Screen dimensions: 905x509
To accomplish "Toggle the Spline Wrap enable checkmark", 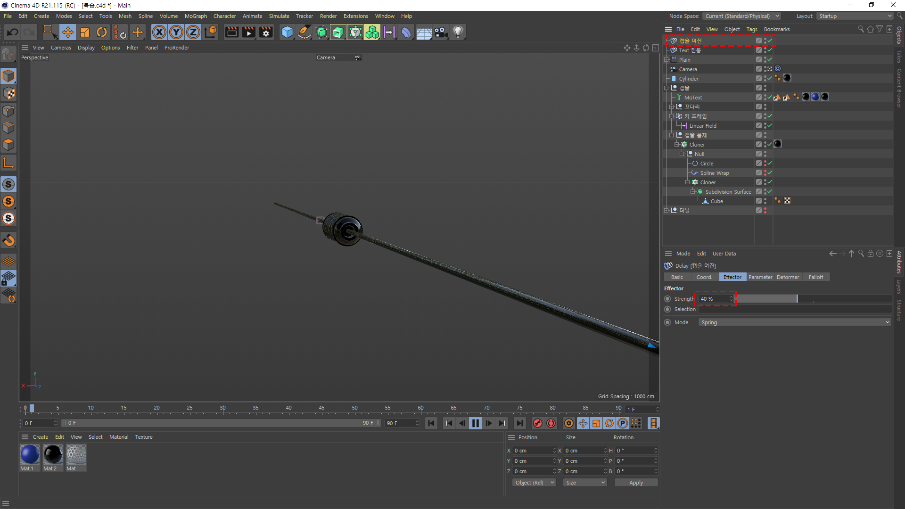I will (769, 173).
